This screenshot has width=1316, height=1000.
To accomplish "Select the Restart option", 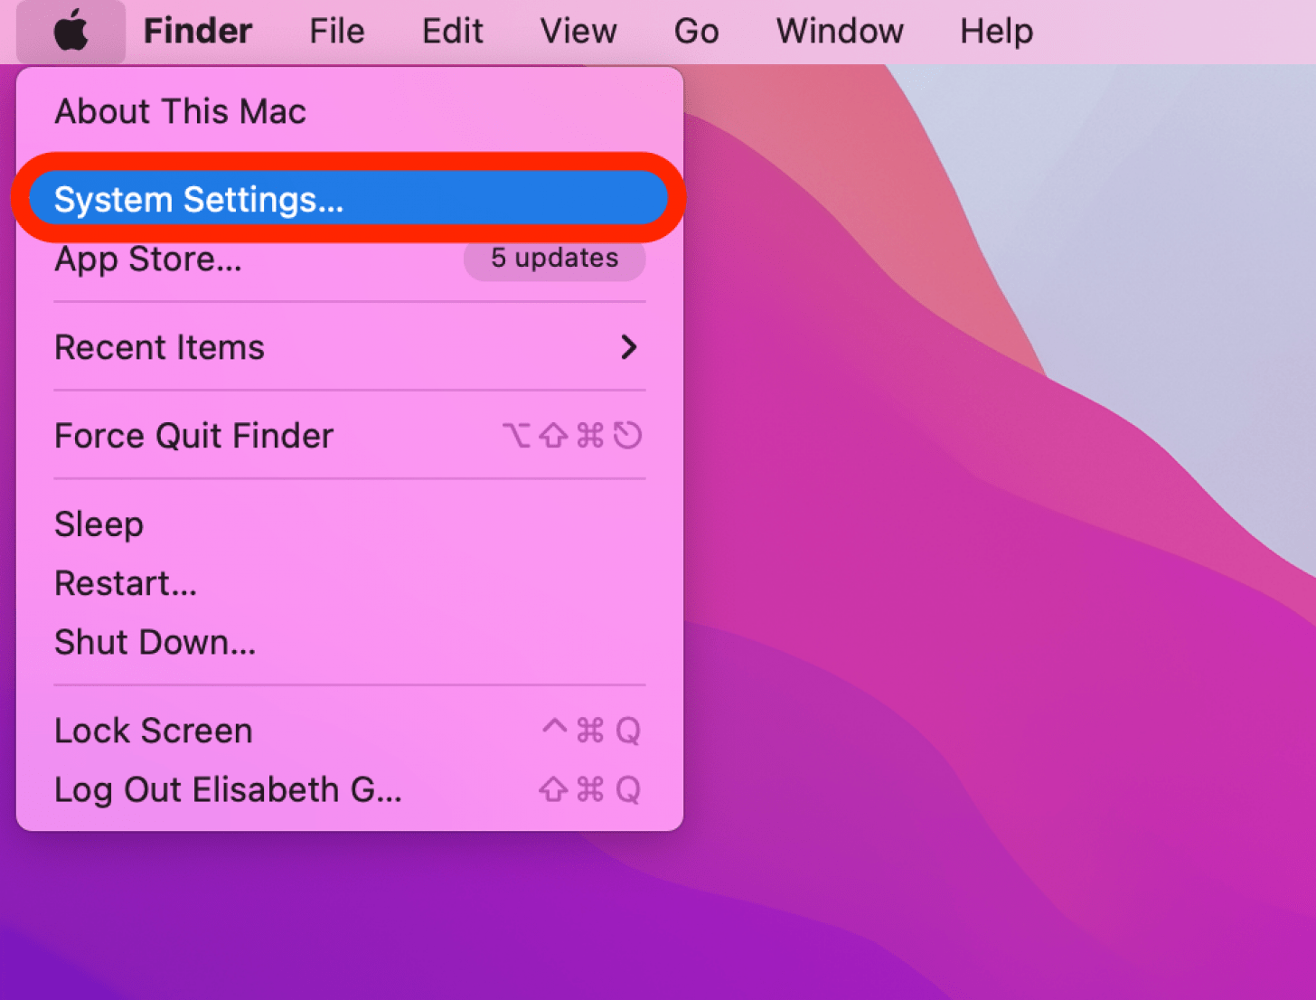I will click(x=126, y=583).
